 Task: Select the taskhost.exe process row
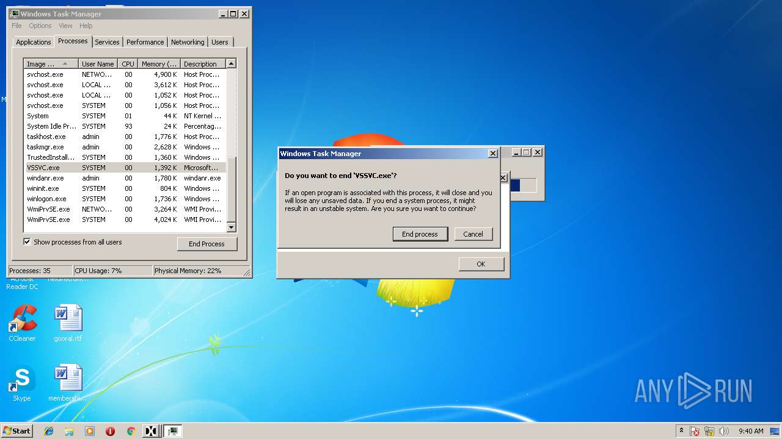coord(125,137)
